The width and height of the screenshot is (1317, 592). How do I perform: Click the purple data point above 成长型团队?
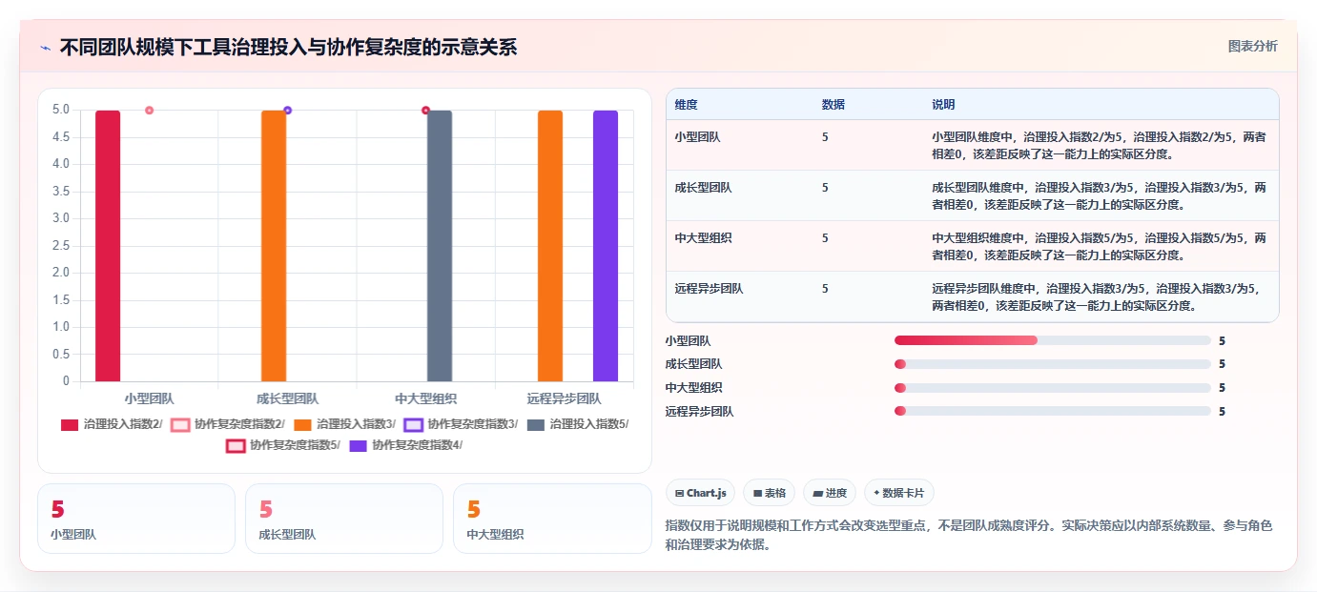point(288,111)
